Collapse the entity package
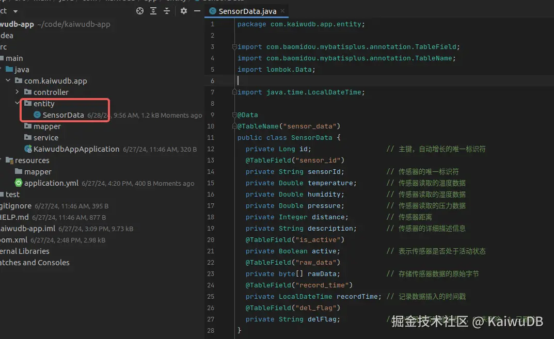Viewport: 554px width, 339px height. tap(18, 103)
